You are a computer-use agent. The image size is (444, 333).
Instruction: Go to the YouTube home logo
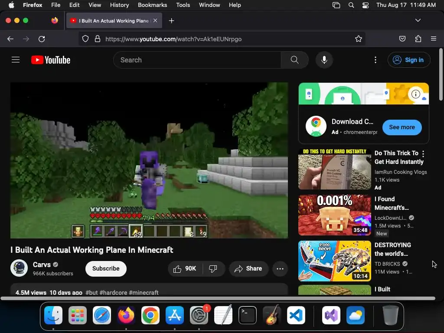(x=51, y=60)
